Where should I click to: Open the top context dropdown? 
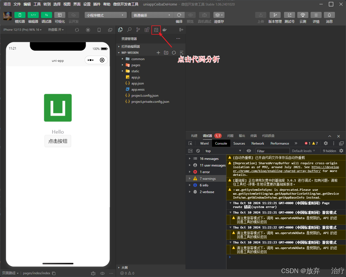pos(223,151)
